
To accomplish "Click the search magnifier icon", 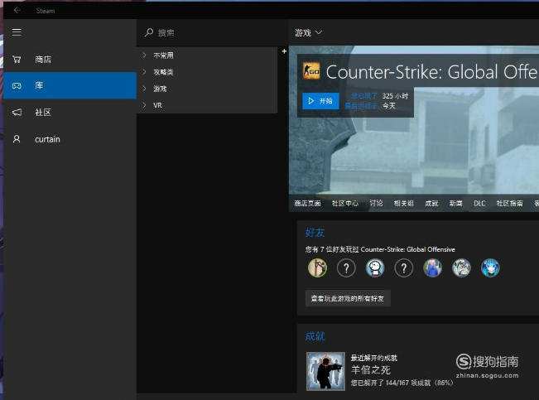I will point(149,32).
